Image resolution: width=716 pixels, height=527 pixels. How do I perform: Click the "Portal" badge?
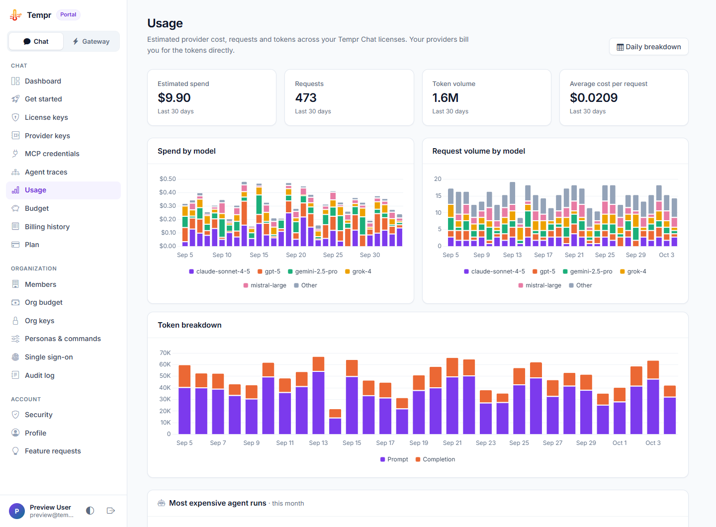tap(68, 15)
